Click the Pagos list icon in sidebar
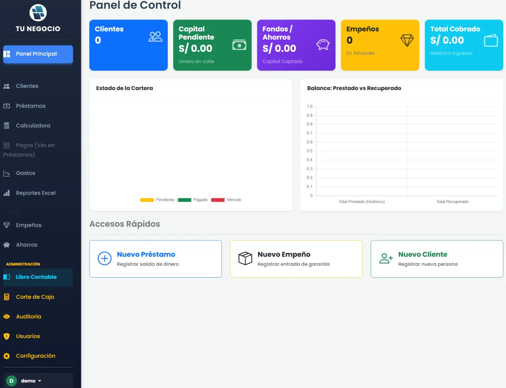 [7, 145]
